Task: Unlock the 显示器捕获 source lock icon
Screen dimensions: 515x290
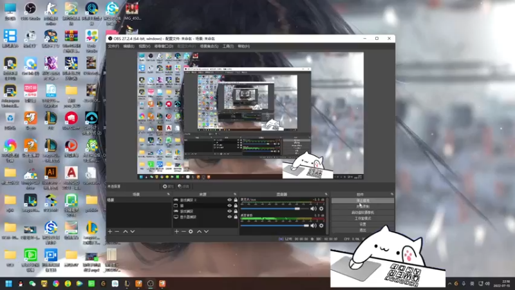Action: [x=236, y=217]
